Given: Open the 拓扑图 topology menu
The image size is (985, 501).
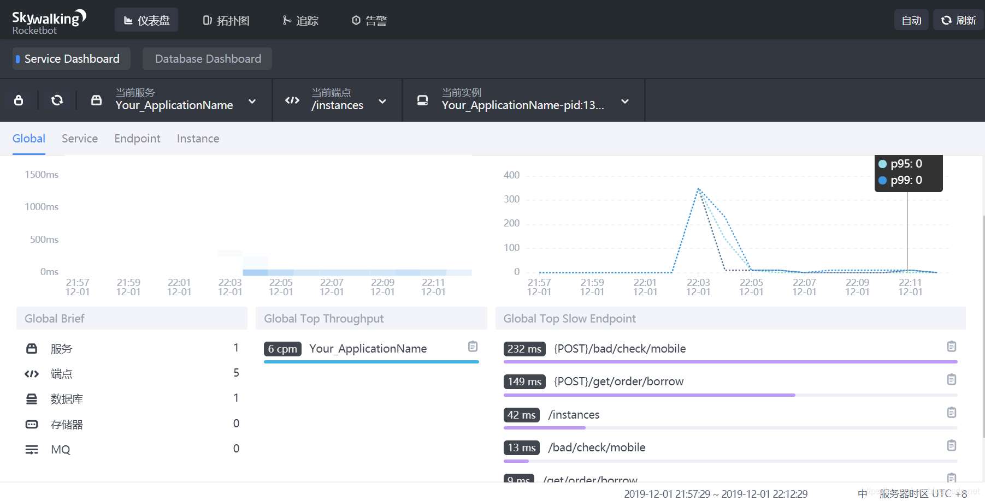Looking at the screenshot, I should tap(226, 20).
